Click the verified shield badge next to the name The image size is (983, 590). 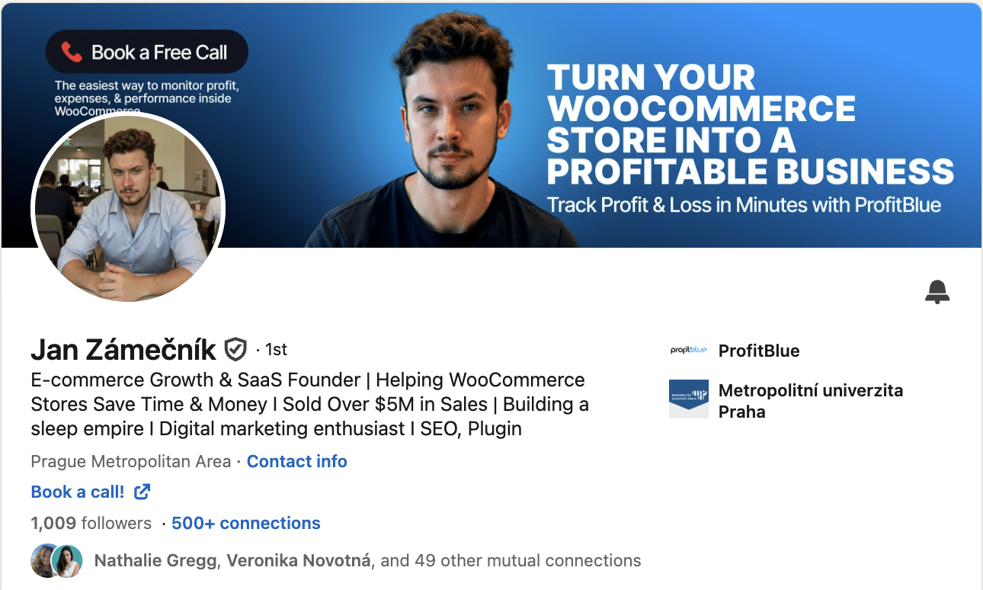tap(235, 349)
